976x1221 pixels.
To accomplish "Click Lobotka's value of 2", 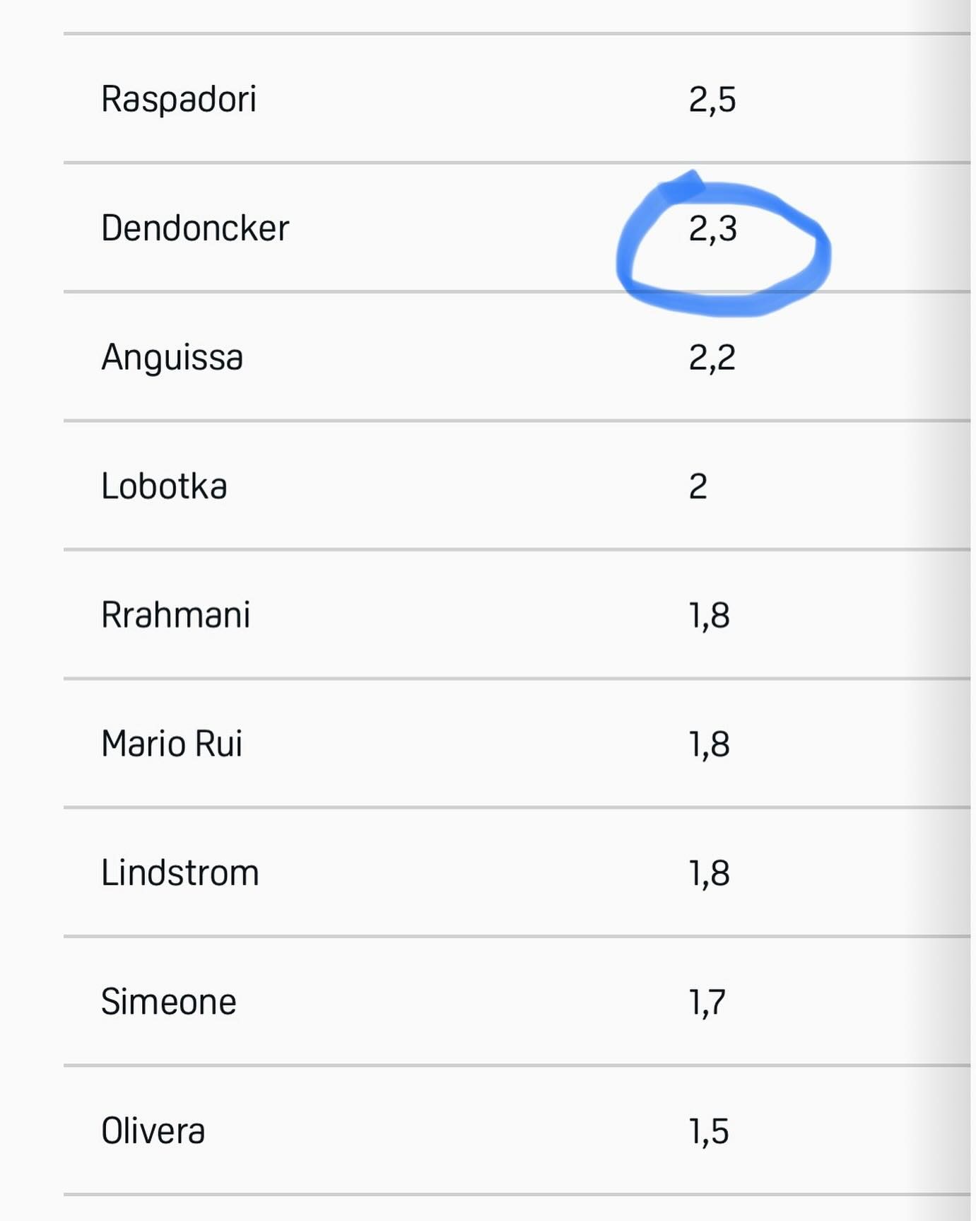I will pyautogui.click(x=698, y=486).
